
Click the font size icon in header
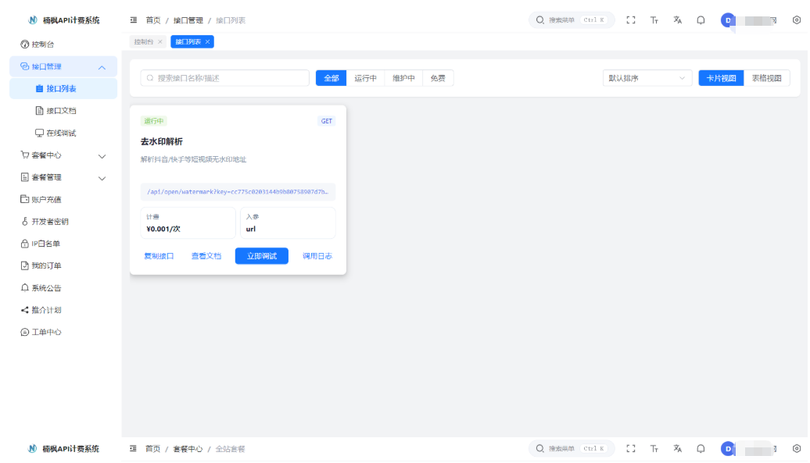[654, 20]
